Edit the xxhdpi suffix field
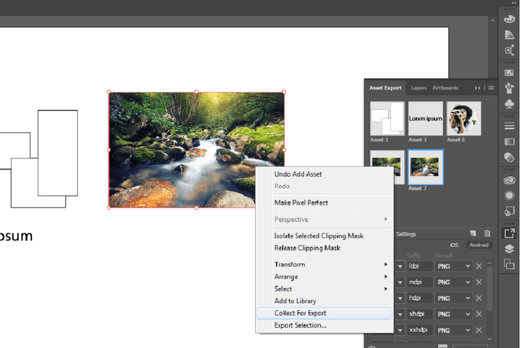Image resolution: width=520 pixels, height=348 pixels. [420, 330]
